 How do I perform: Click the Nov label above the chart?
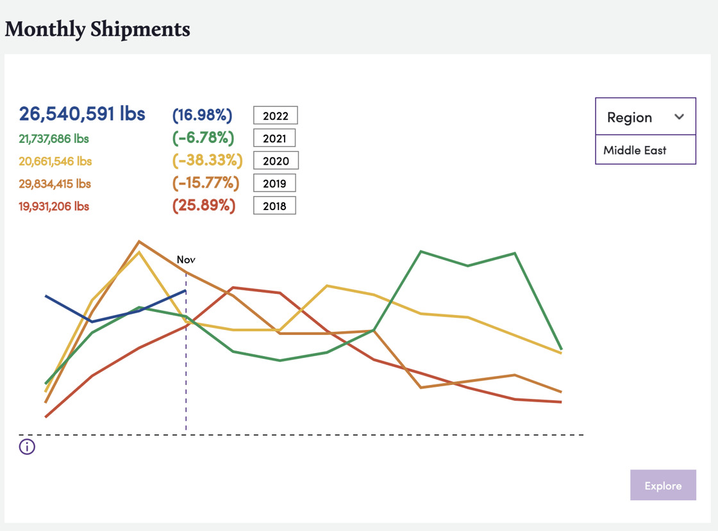click(x=186, y=259)
